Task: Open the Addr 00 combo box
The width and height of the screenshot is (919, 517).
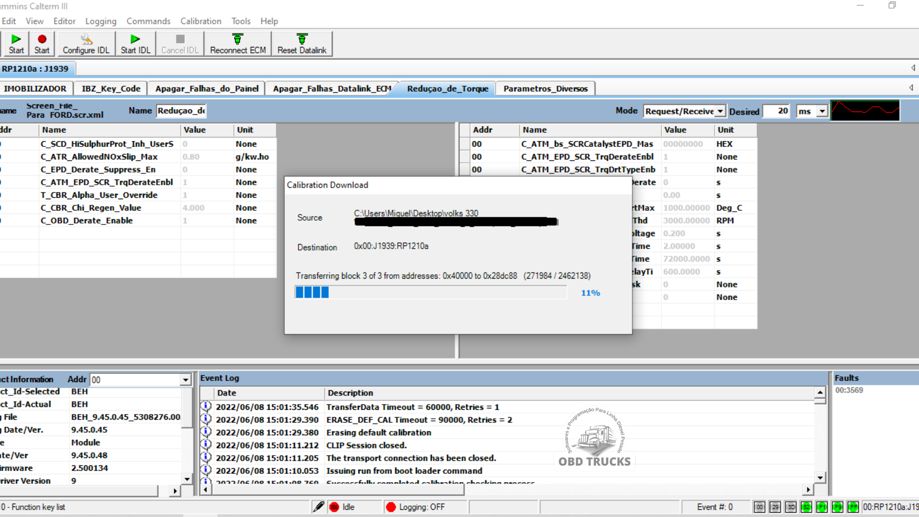Action: click(141, 380)
